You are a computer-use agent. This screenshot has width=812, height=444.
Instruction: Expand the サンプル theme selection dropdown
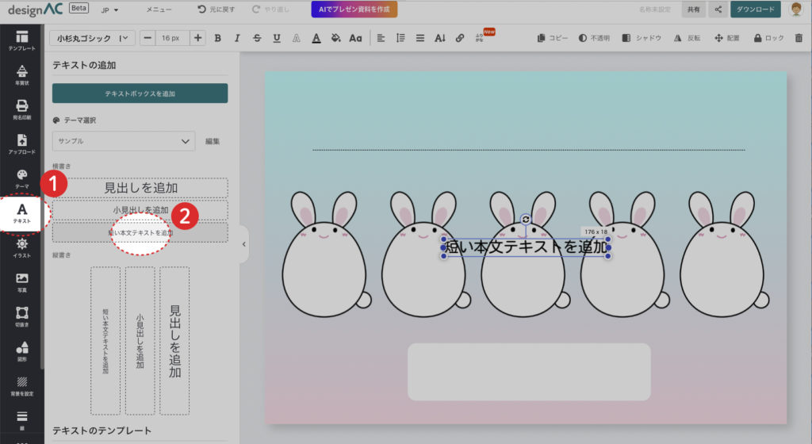point(123,141)
